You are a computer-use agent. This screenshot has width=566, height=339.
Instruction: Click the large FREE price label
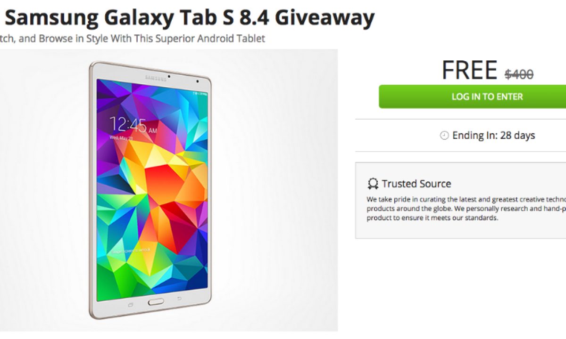[x=470, y=70]
